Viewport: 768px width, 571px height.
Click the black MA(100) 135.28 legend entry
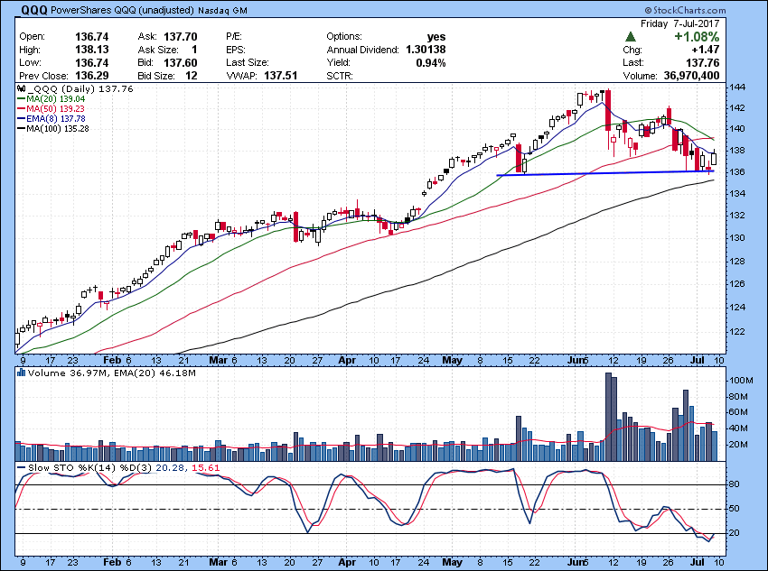[53, 129]
